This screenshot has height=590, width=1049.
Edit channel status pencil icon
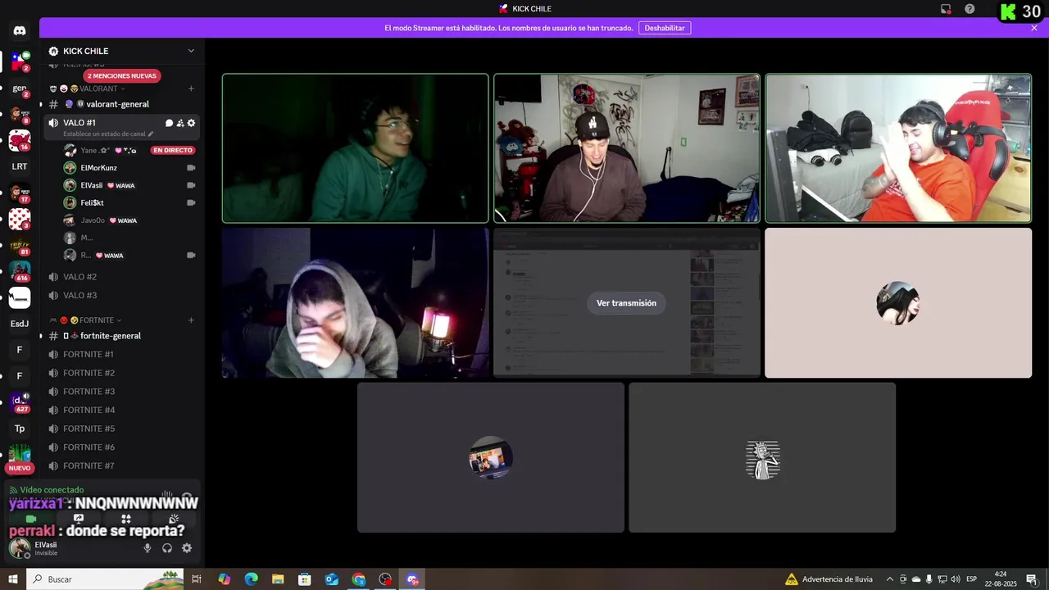point(150,134)
